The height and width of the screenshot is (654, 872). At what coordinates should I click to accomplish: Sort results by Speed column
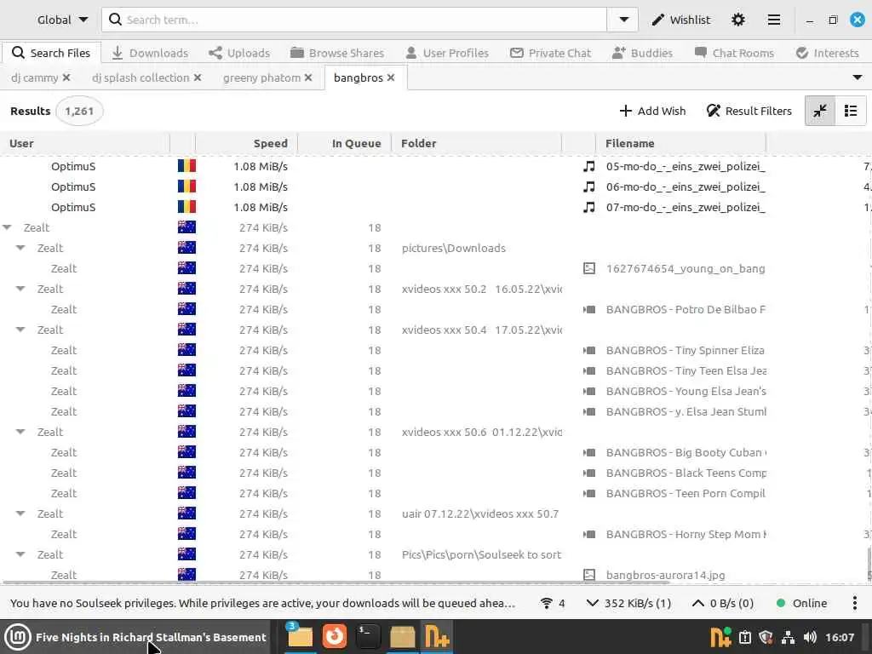click(x=246, y=143)
